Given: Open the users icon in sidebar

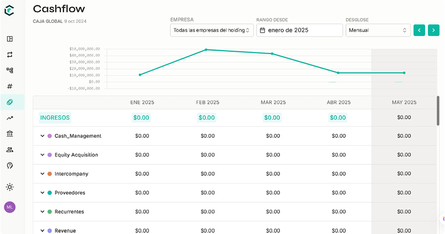Looking at the screenshot, I should tap(10, 150).
